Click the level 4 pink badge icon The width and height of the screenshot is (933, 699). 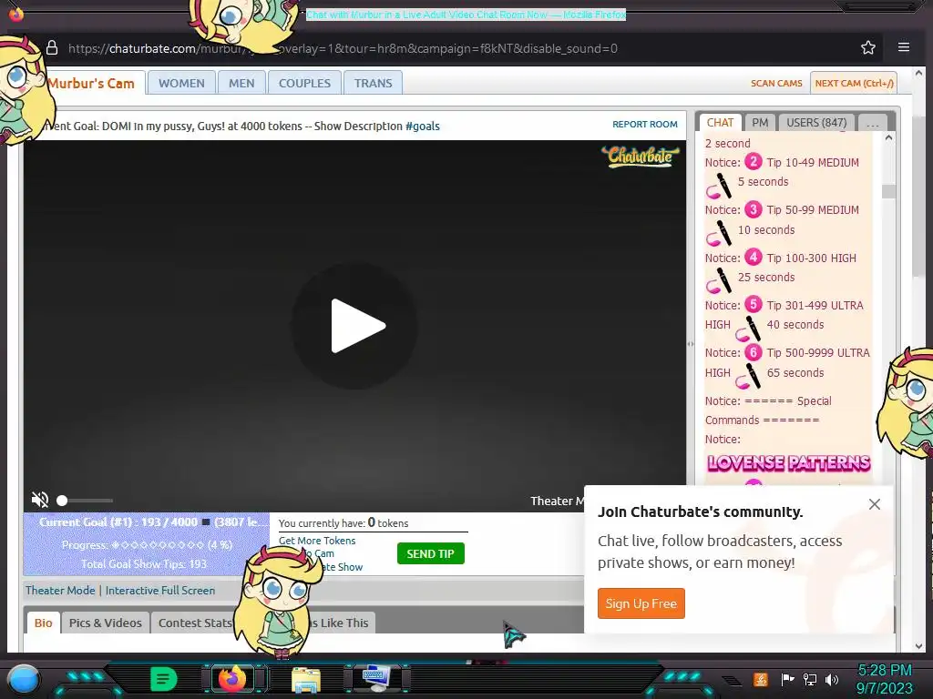(x=754, y=257)
